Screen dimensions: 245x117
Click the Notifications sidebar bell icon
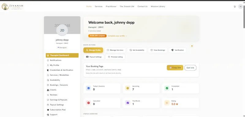click(48, 60)
